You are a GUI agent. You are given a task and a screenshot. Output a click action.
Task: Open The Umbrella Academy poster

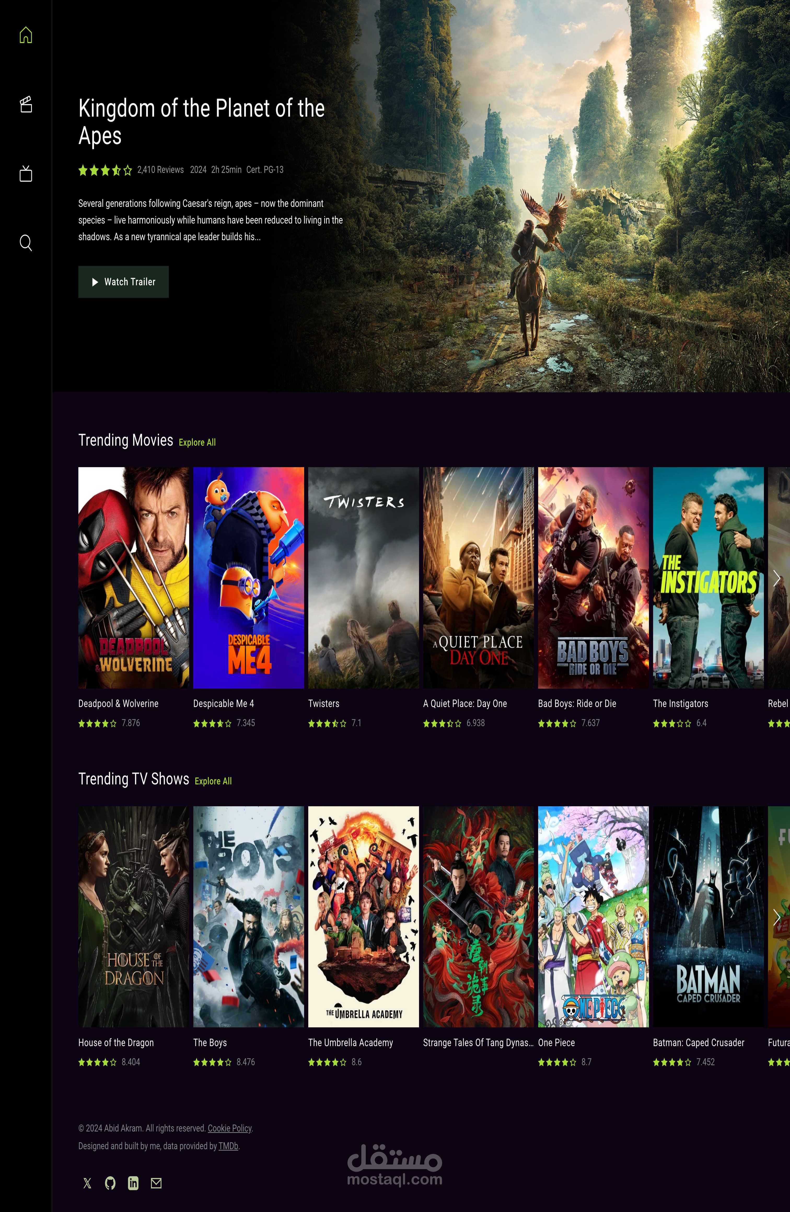(x=363, y=916)
